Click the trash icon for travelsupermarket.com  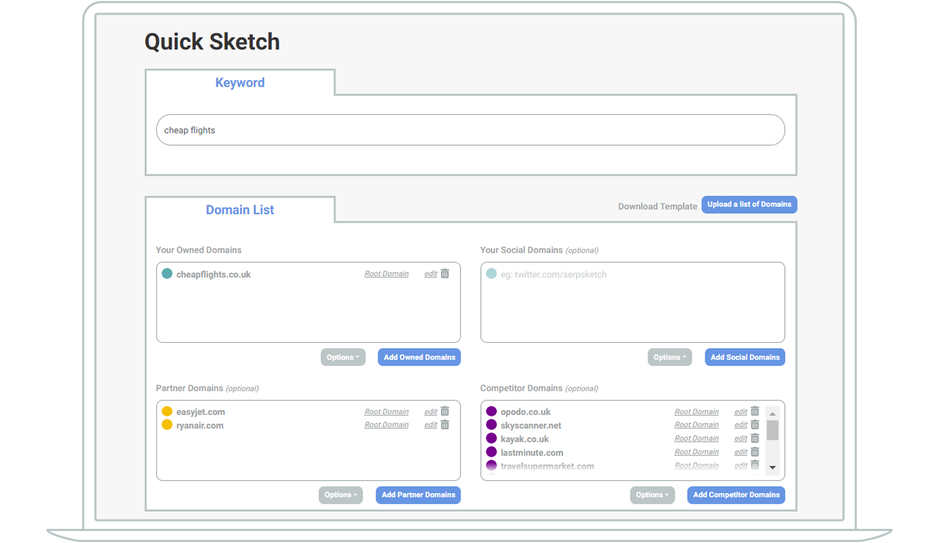755,465
